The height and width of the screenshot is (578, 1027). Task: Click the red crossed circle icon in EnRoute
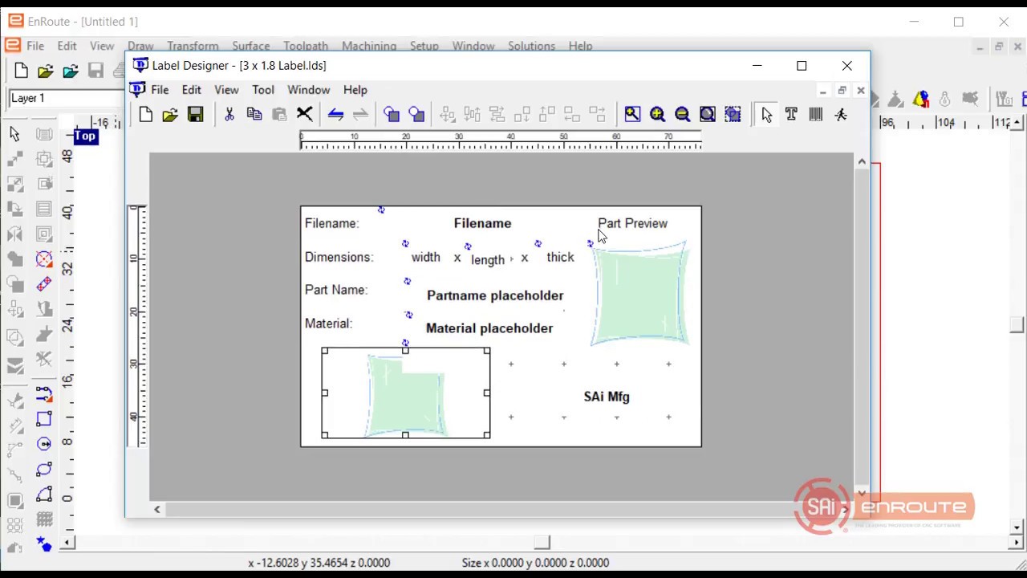44,259
